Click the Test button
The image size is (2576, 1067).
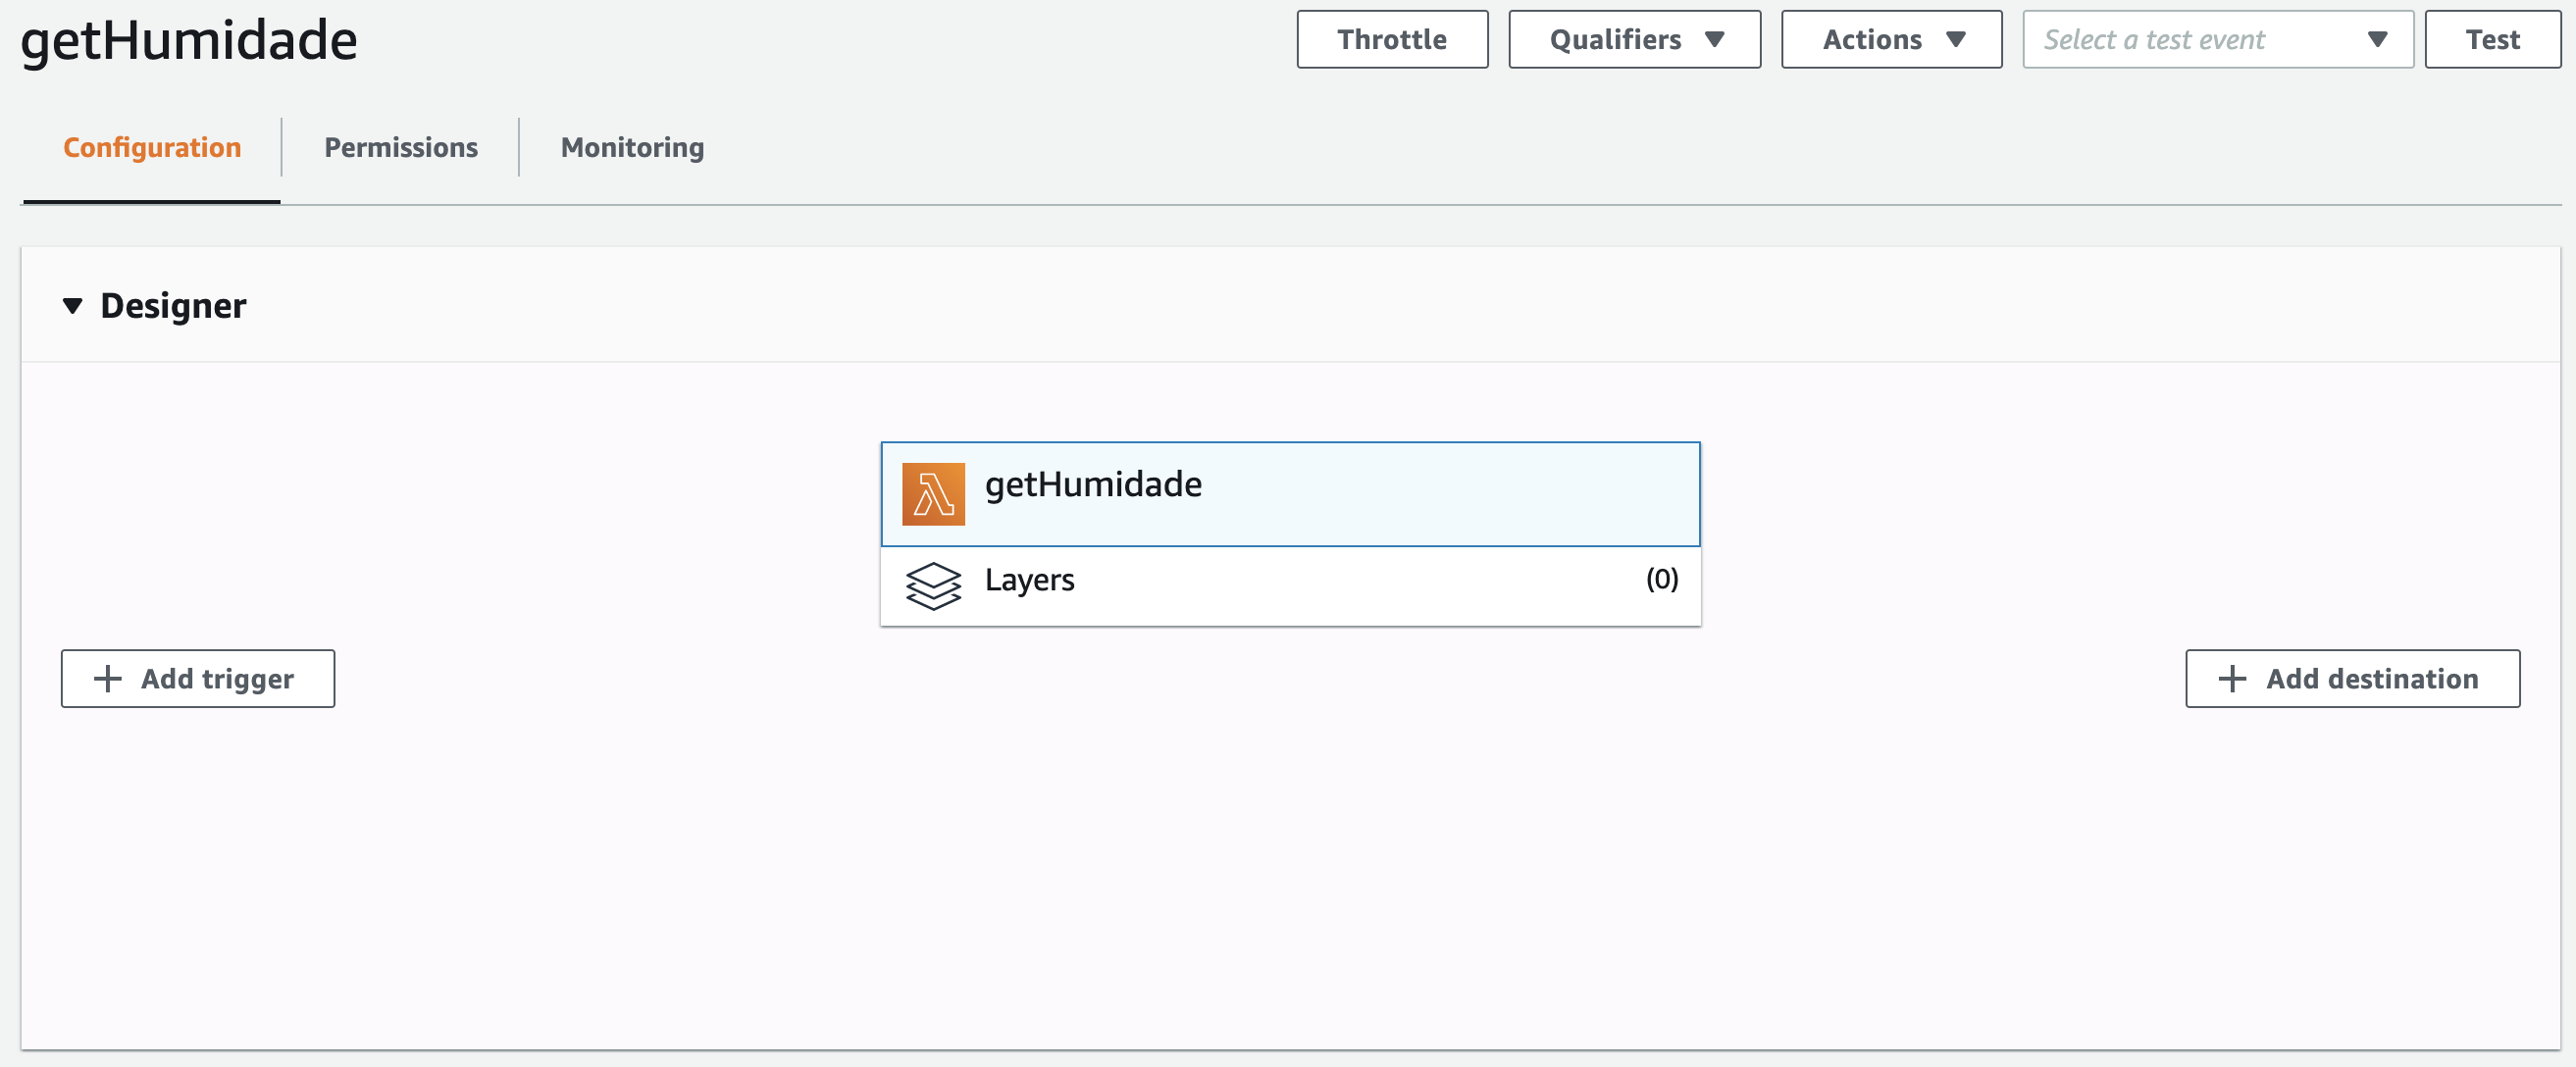click(x=2491, y=40)
